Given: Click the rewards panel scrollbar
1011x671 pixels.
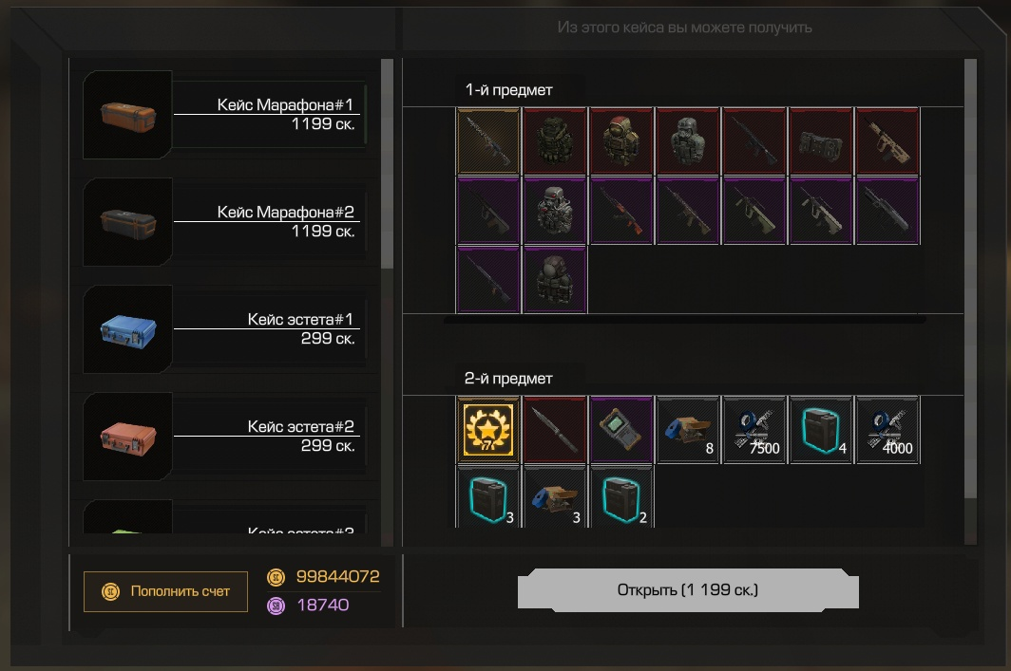Looking at the screenshot, I should [x=970, y=278].
